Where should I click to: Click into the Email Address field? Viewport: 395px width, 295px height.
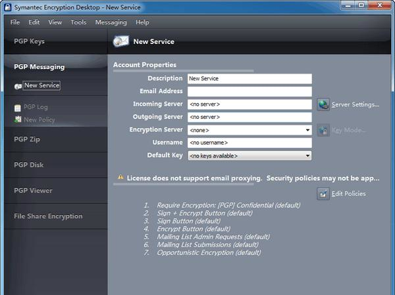250,91
